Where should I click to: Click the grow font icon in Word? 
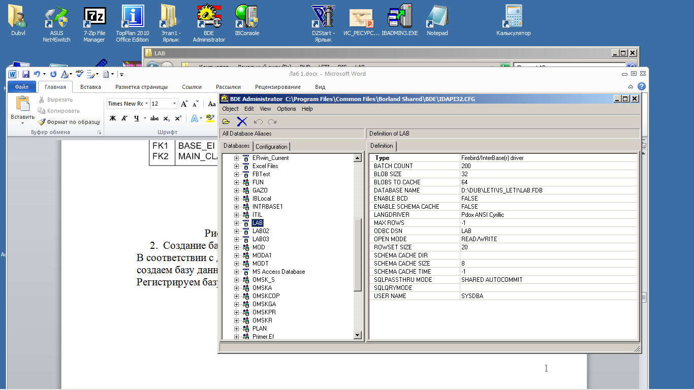[x=184, y=104]
